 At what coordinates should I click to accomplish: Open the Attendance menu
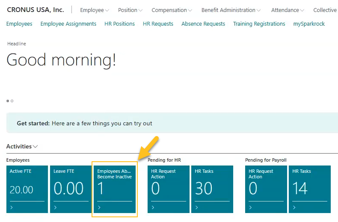coord(288,10)
